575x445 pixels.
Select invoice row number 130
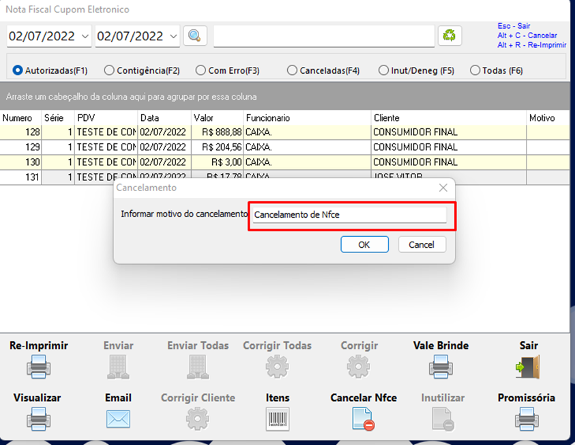[x=285, y=162]
